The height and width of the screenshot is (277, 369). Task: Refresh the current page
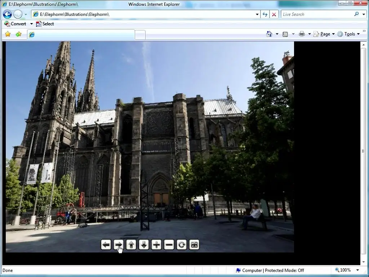pyautogui.click(x=265, y=14)
